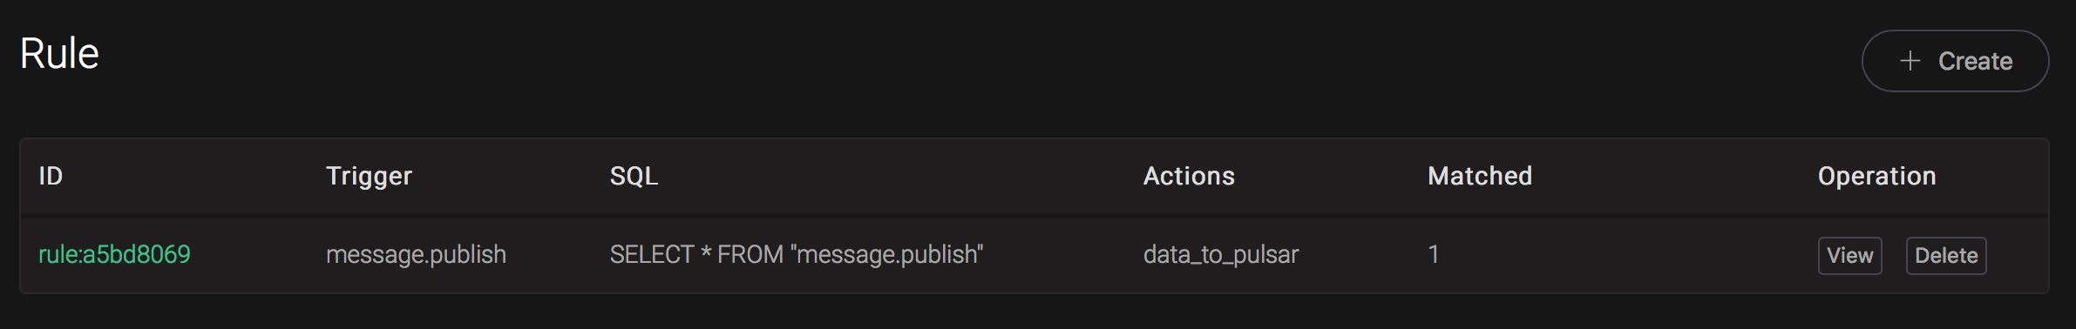
Task: Click the Operation column header
Action: pyautogui.click(x=1876, y=176)
